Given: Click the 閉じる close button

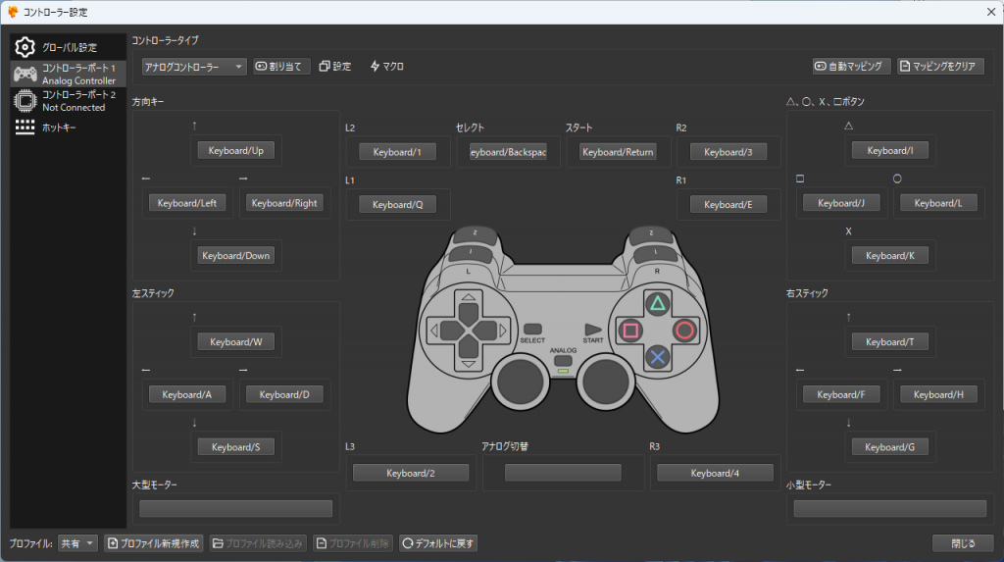Looking at the screenshot, I should point(963,543).
